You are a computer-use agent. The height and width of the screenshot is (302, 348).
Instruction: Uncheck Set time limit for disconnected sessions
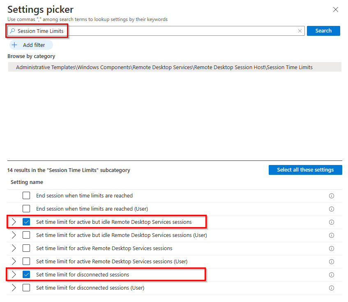pyautogui.click(x=26, y=275)
